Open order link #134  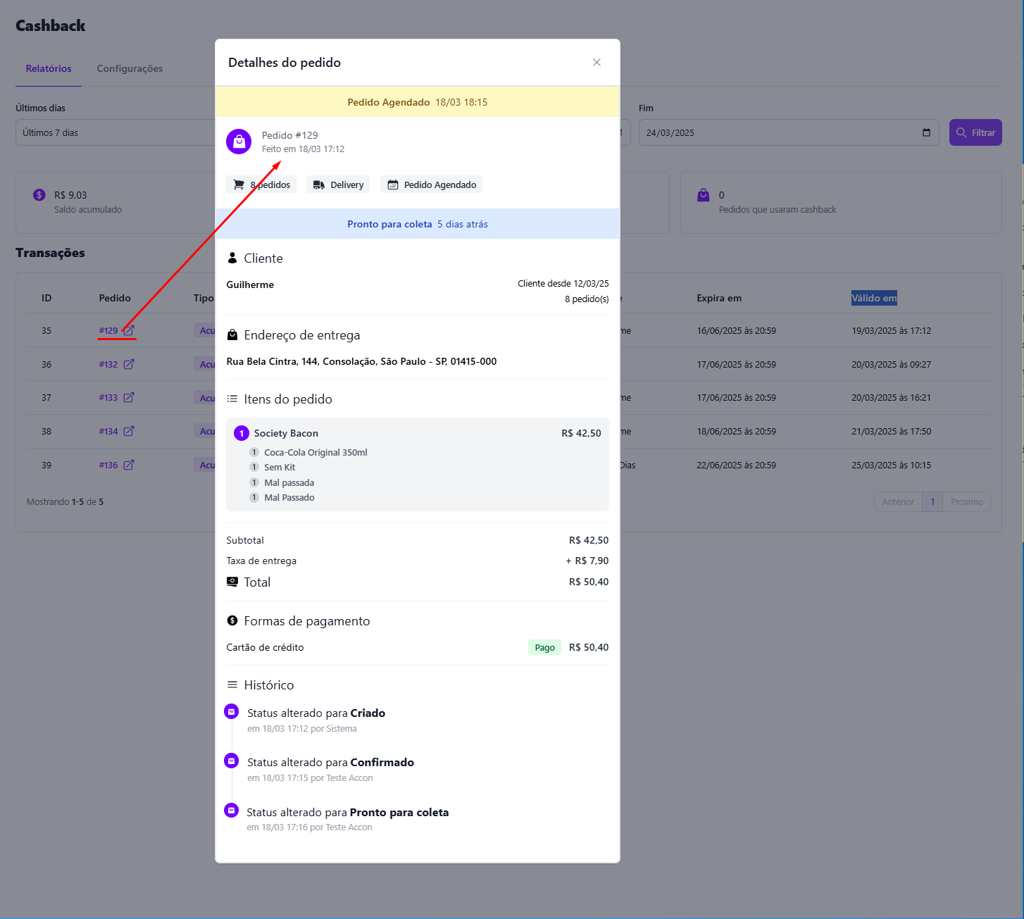tap(108, 431)
